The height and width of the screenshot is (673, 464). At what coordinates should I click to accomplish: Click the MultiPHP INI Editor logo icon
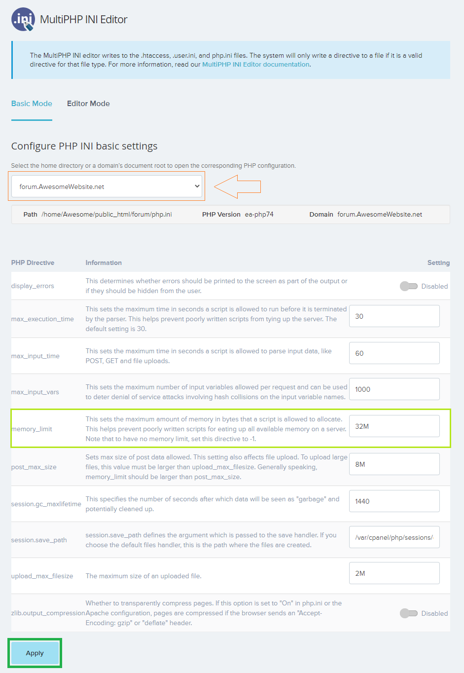23,20
